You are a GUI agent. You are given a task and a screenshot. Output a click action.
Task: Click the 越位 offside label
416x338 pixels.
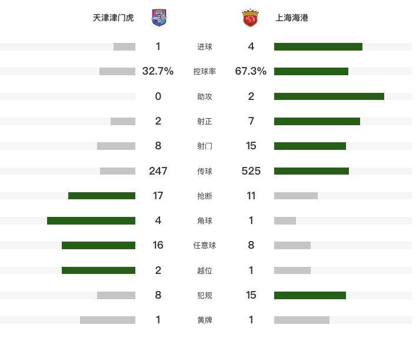(x=205, y=270)
